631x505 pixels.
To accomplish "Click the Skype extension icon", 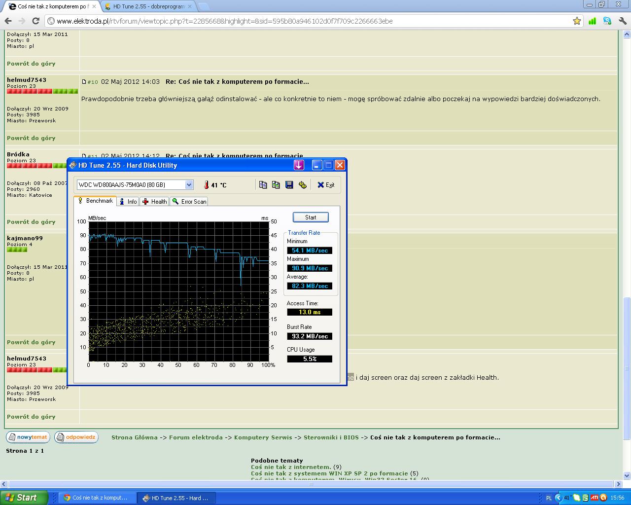I will tap(607, 21).
